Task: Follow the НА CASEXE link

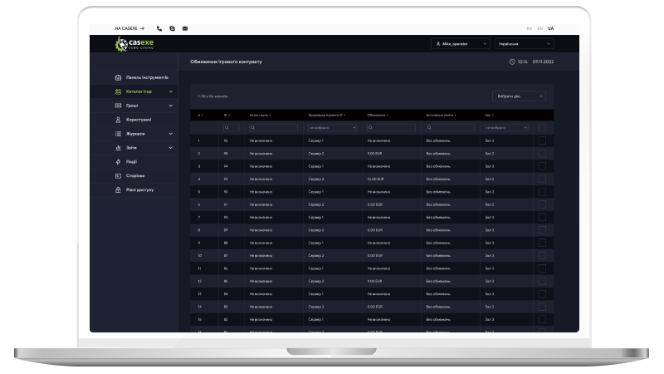Action: [x=129, y=28]
